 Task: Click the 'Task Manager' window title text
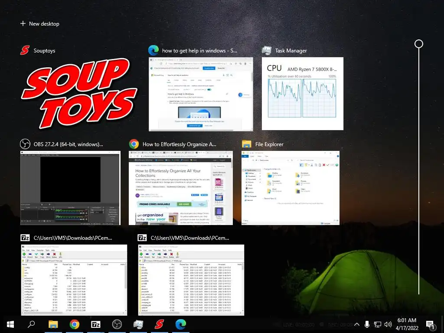point(291,51)
